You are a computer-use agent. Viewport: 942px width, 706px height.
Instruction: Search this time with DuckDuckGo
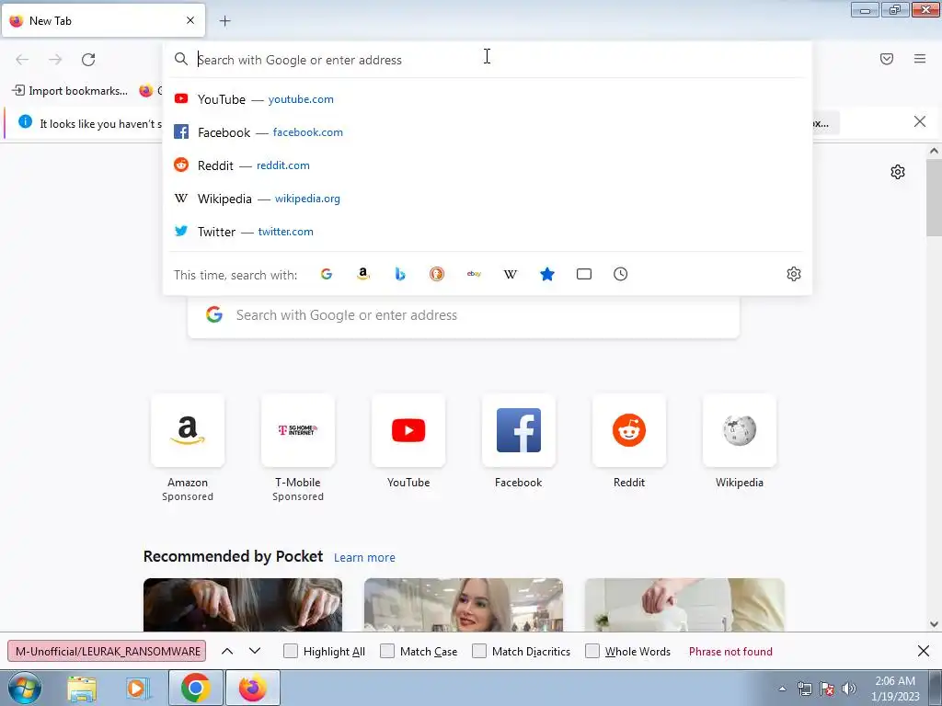[437, 274]
